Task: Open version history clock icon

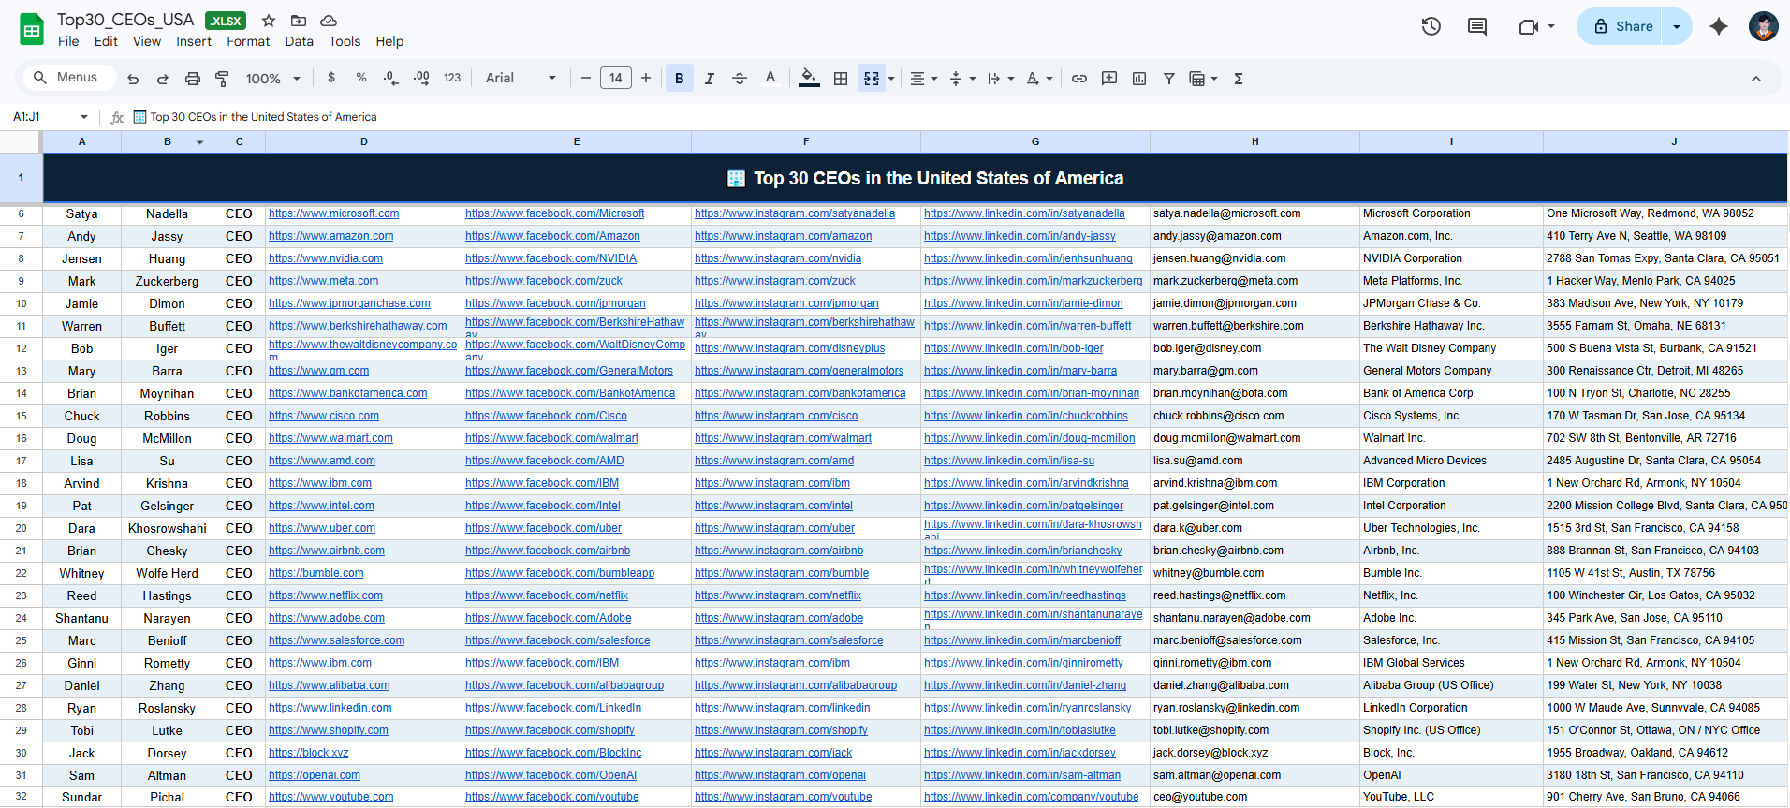Action: pos(1431,26)
